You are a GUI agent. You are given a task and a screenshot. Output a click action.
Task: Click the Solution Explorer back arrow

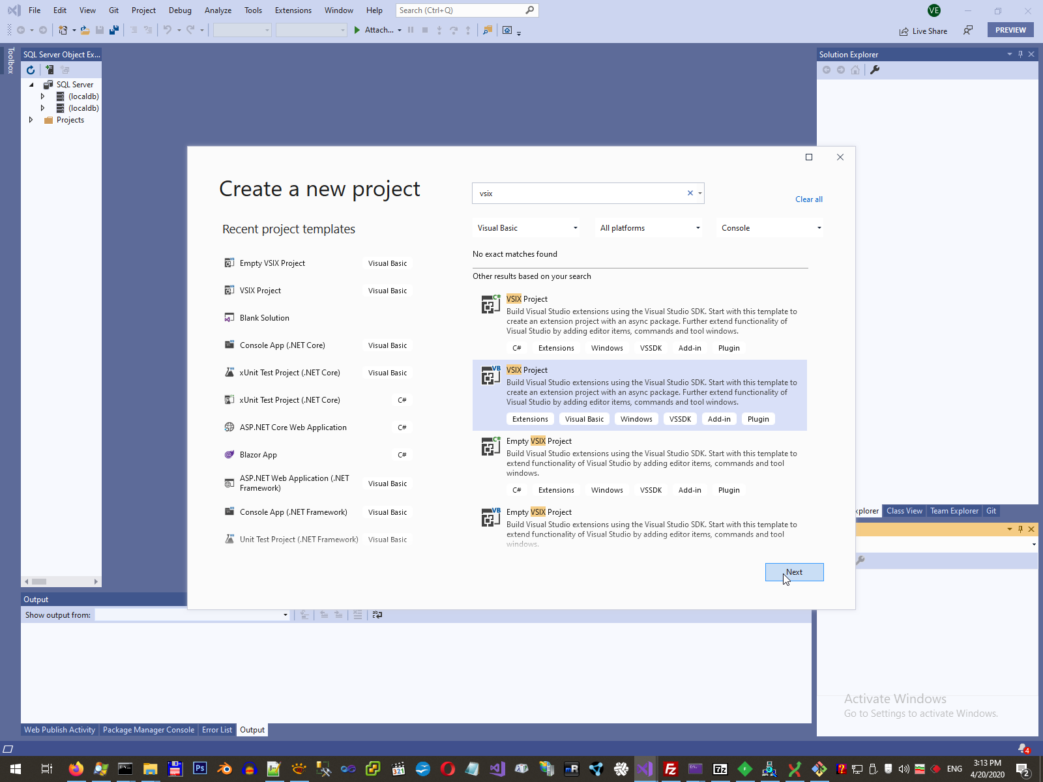(827, 70)
